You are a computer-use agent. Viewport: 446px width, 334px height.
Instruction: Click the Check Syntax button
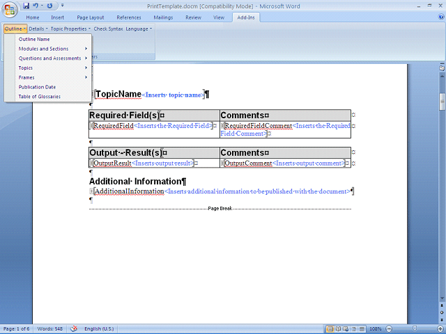[x=109, y=29]
